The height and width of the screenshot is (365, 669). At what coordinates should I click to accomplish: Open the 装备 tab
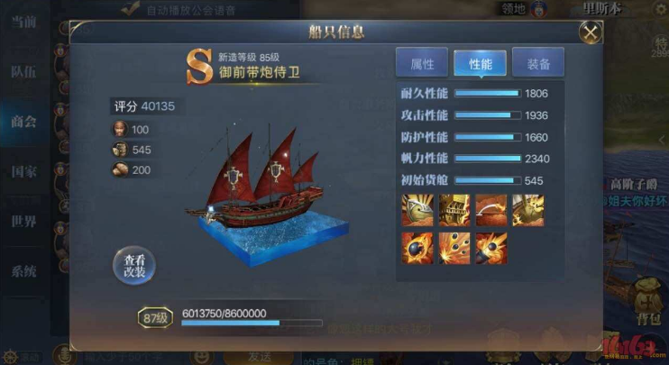point(538,63)
